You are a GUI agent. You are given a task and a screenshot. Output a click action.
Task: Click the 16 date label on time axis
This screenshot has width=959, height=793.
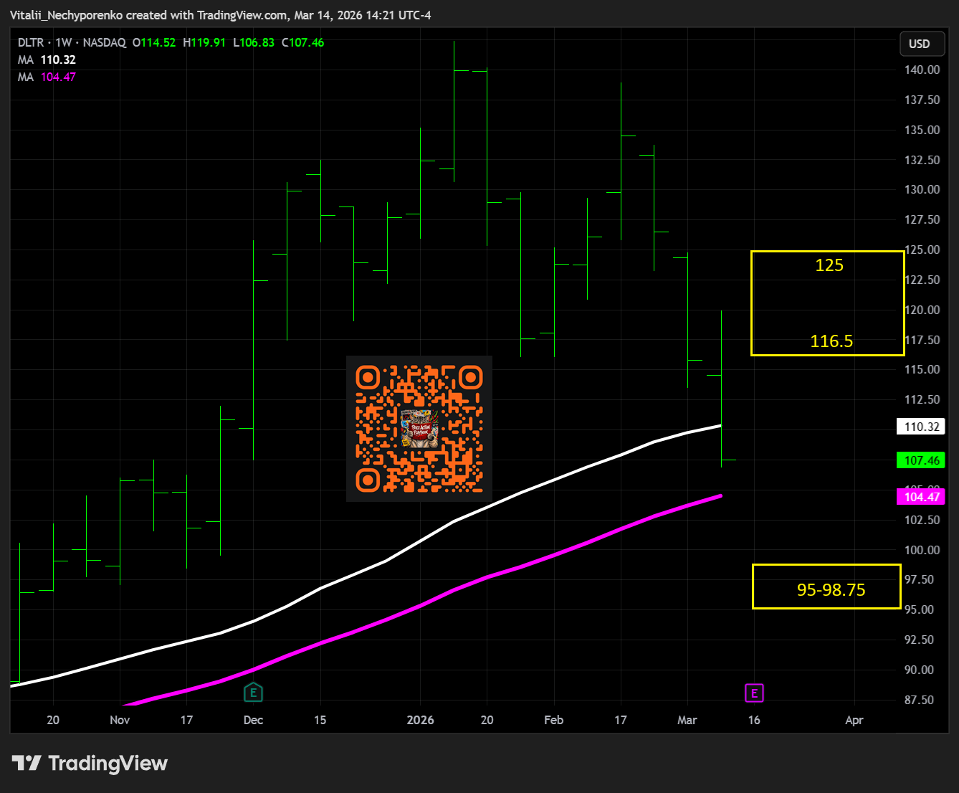[x=754, y=720]
